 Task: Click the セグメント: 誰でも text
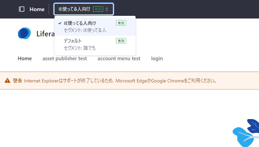tap(79, 48)
